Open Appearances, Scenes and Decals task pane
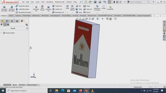166x93 pixels. point(164,34)
